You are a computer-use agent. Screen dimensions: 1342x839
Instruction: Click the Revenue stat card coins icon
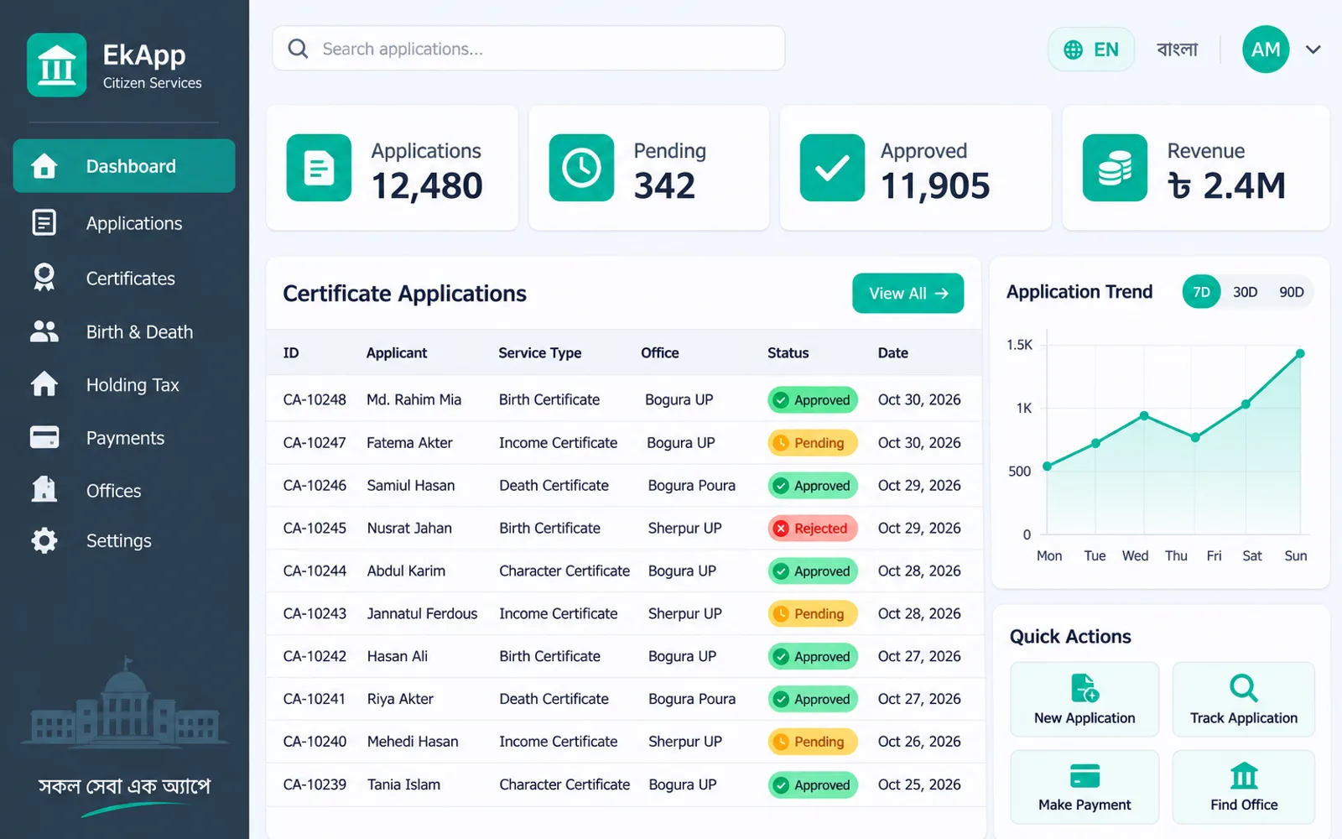(x=1115, y=168)
